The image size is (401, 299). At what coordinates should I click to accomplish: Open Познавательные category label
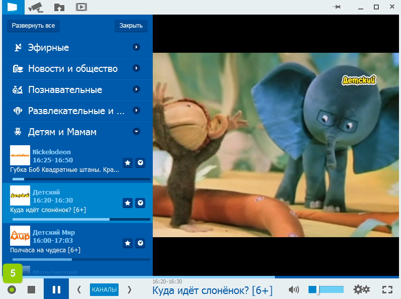click(65, 90)
